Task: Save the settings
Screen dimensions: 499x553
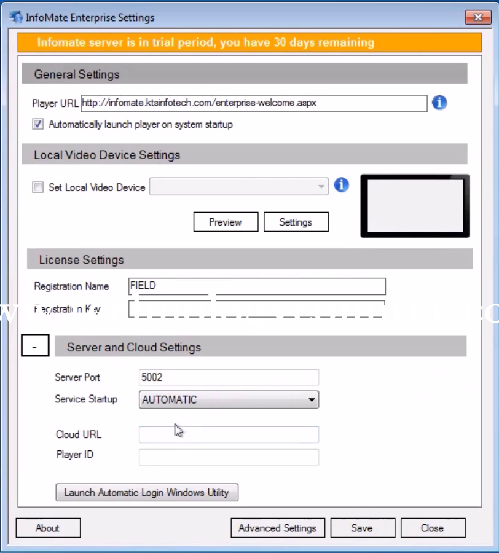Action: (363, 528)
